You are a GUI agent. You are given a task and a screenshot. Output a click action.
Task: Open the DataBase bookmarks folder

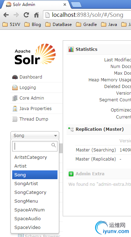click(x=59, y=25)
